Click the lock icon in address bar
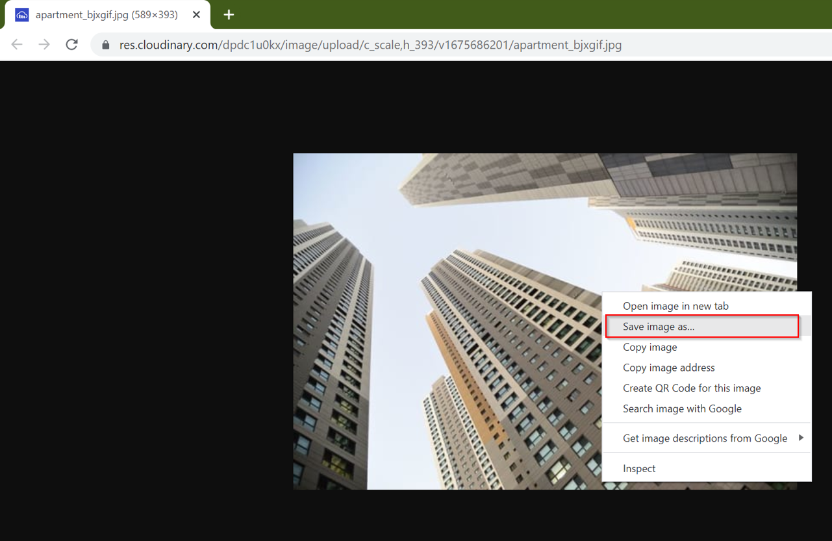The image size is (832, 541). point(106,45)
